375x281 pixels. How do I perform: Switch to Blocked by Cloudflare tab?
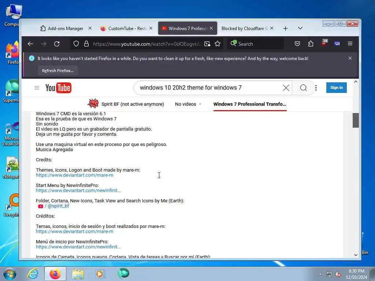pyautogui.click(x=247, y=29)
